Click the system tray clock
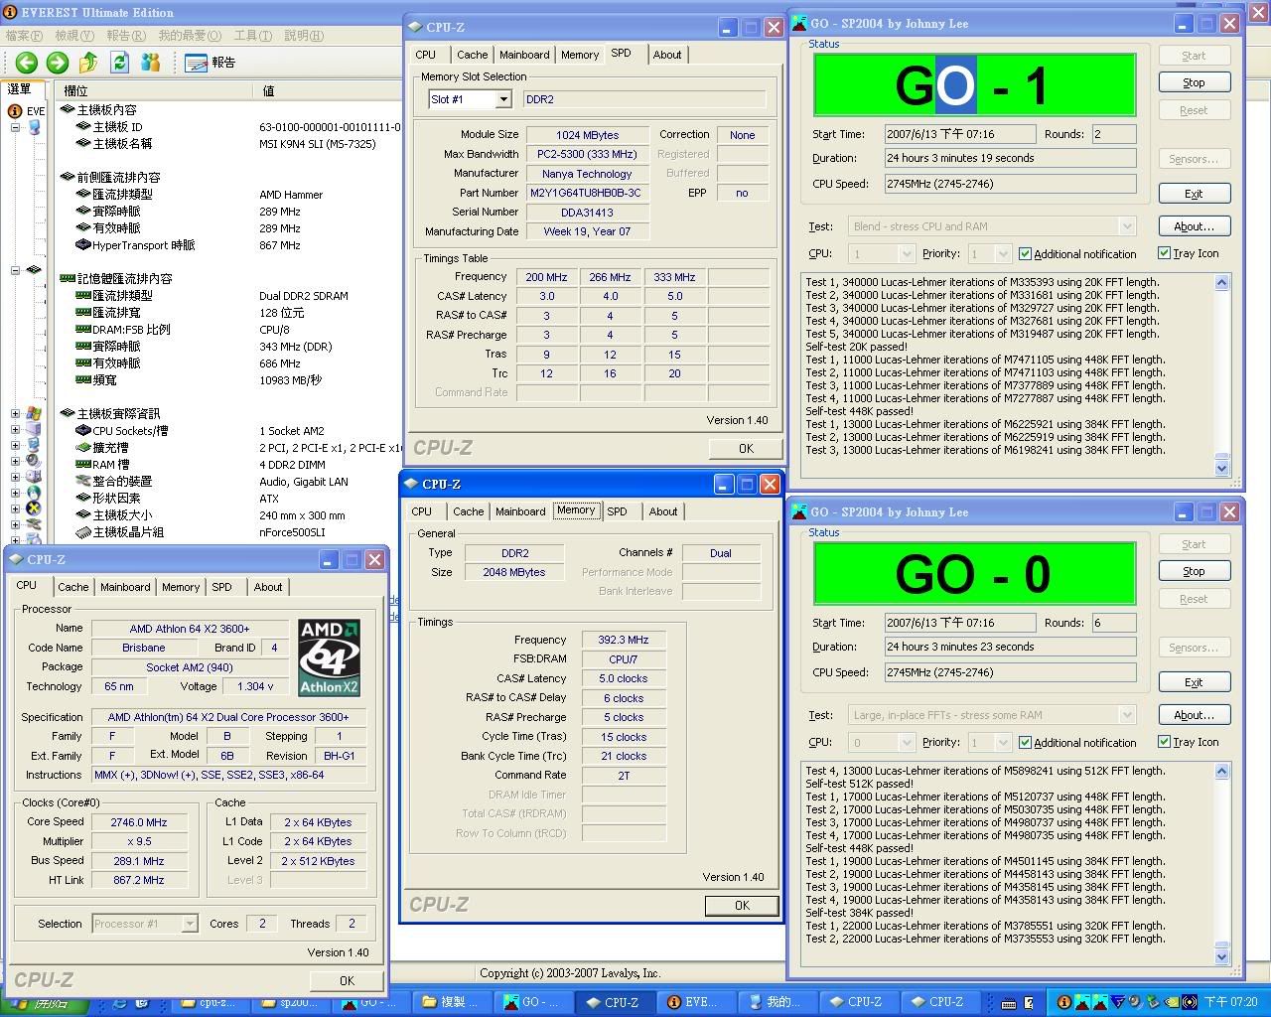 point(1231,1002)
